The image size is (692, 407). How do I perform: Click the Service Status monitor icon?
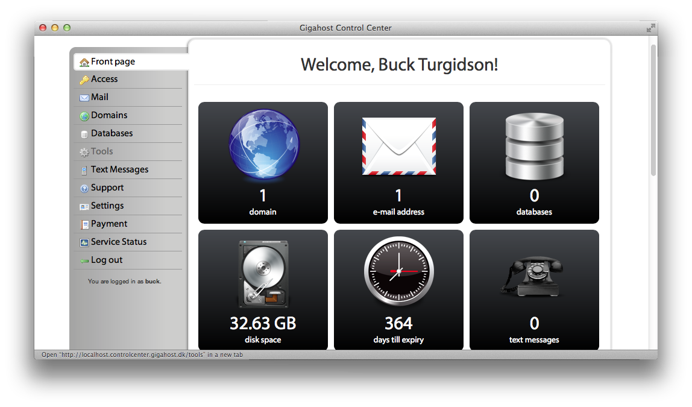pos(84,242)
